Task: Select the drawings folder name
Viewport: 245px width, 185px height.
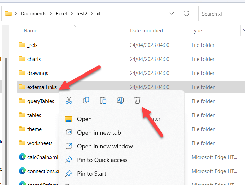Action: (38, 73)
